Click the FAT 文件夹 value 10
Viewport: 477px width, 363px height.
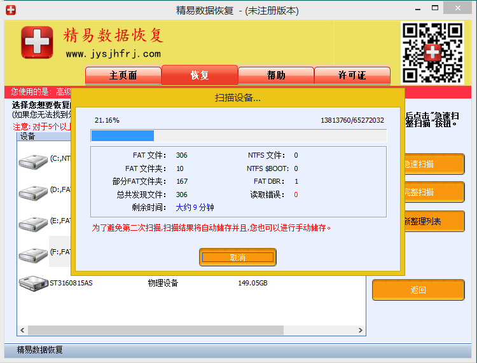pos(180,168)
